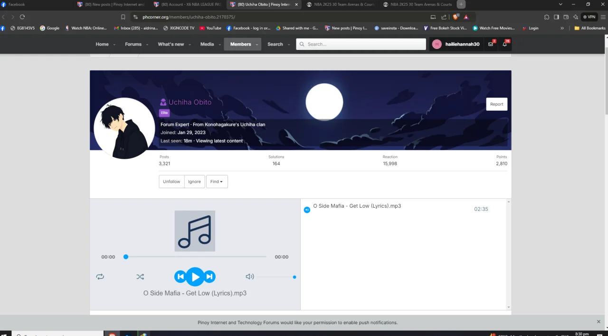The width and height of the screenshot is (608, 336).
Task: Open What's new menu
Action: 171,44
